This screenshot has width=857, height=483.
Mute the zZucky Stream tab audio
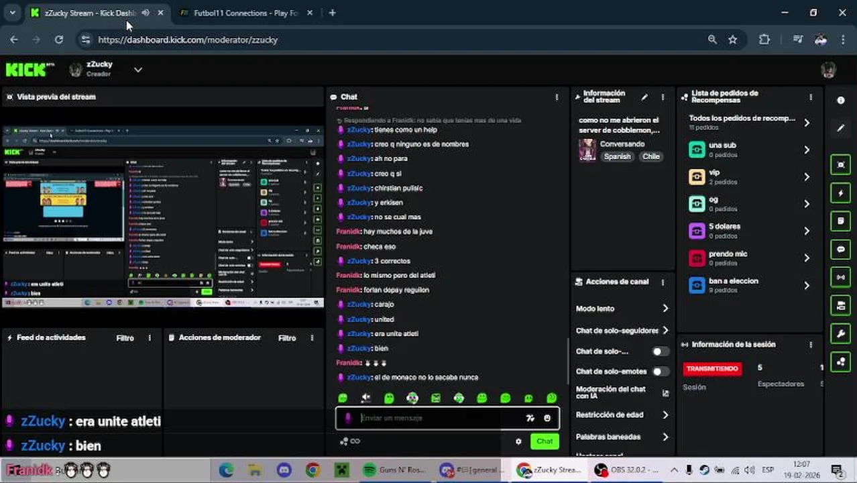click(146, 13)
